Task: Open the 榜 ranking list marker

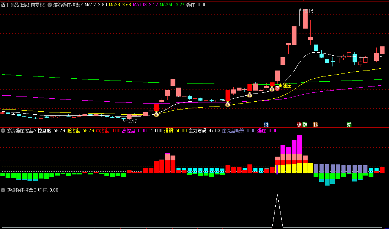Action: point(315,124)
